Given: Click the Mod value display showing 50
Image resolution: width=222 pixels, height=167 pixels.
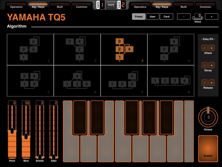Looking at the screenshot, I should tap(26, 103).
